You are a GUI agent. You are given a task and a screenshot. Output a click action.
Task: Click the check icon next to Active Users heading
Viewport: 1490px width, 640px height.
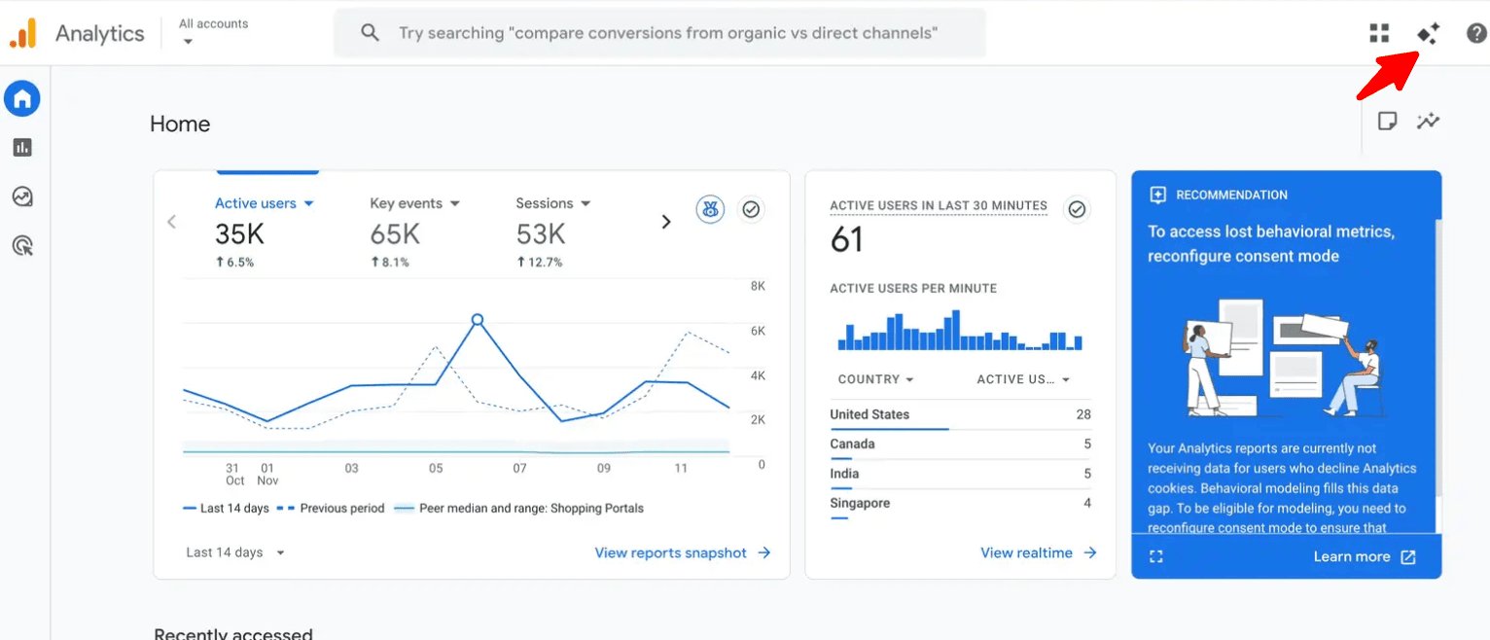1077,207
